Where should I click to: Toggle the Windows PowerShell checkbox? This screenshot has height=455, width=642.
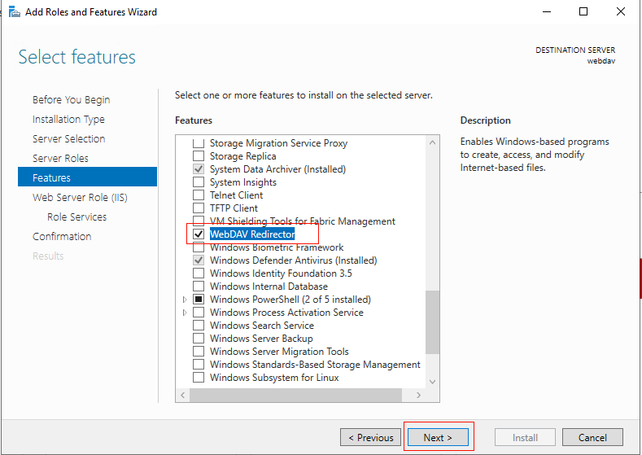tap(199, 300)
